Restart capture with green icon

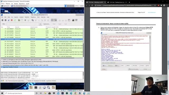coord(15,20)
